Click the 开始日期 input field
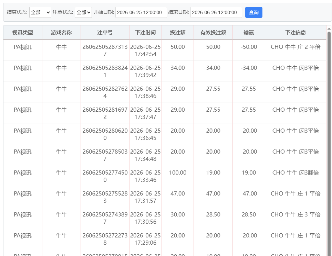332x256 pixels. coord(141,12)
